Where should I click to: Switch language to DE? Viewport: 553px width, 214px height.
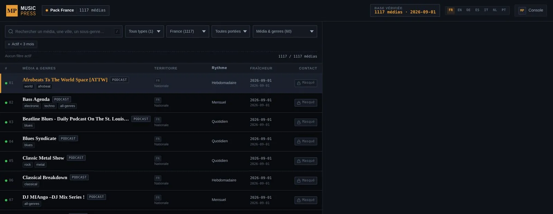(468, 10)
